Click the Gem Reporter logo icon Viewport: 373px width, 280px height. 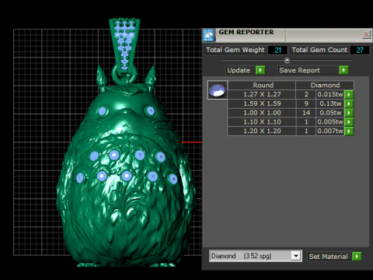pos(208,35)
